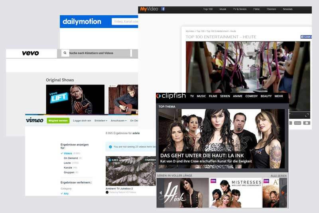
Task: Click the info icon under MyVideo player
Action: pos(307,123)
